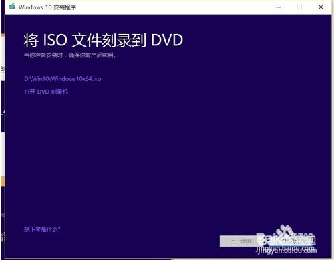334x260 pixels.
Task: Click the 当你准备安装时 product key note text
Action: pos(70,55)
